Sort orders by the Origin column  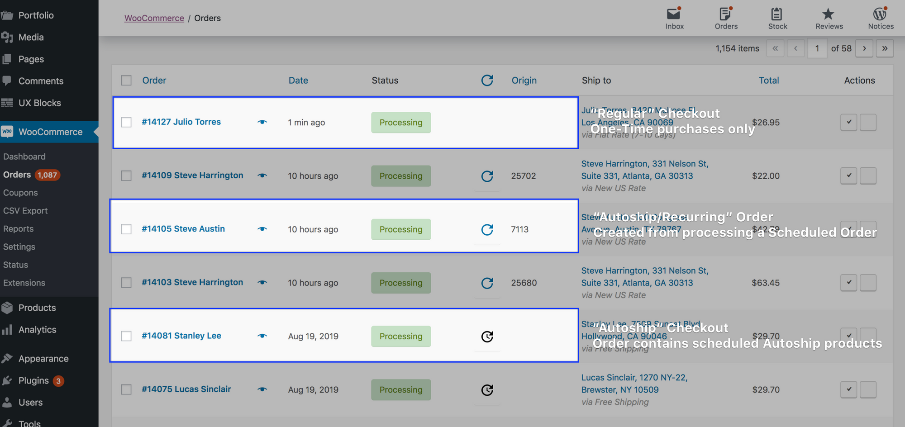[524, 81]
